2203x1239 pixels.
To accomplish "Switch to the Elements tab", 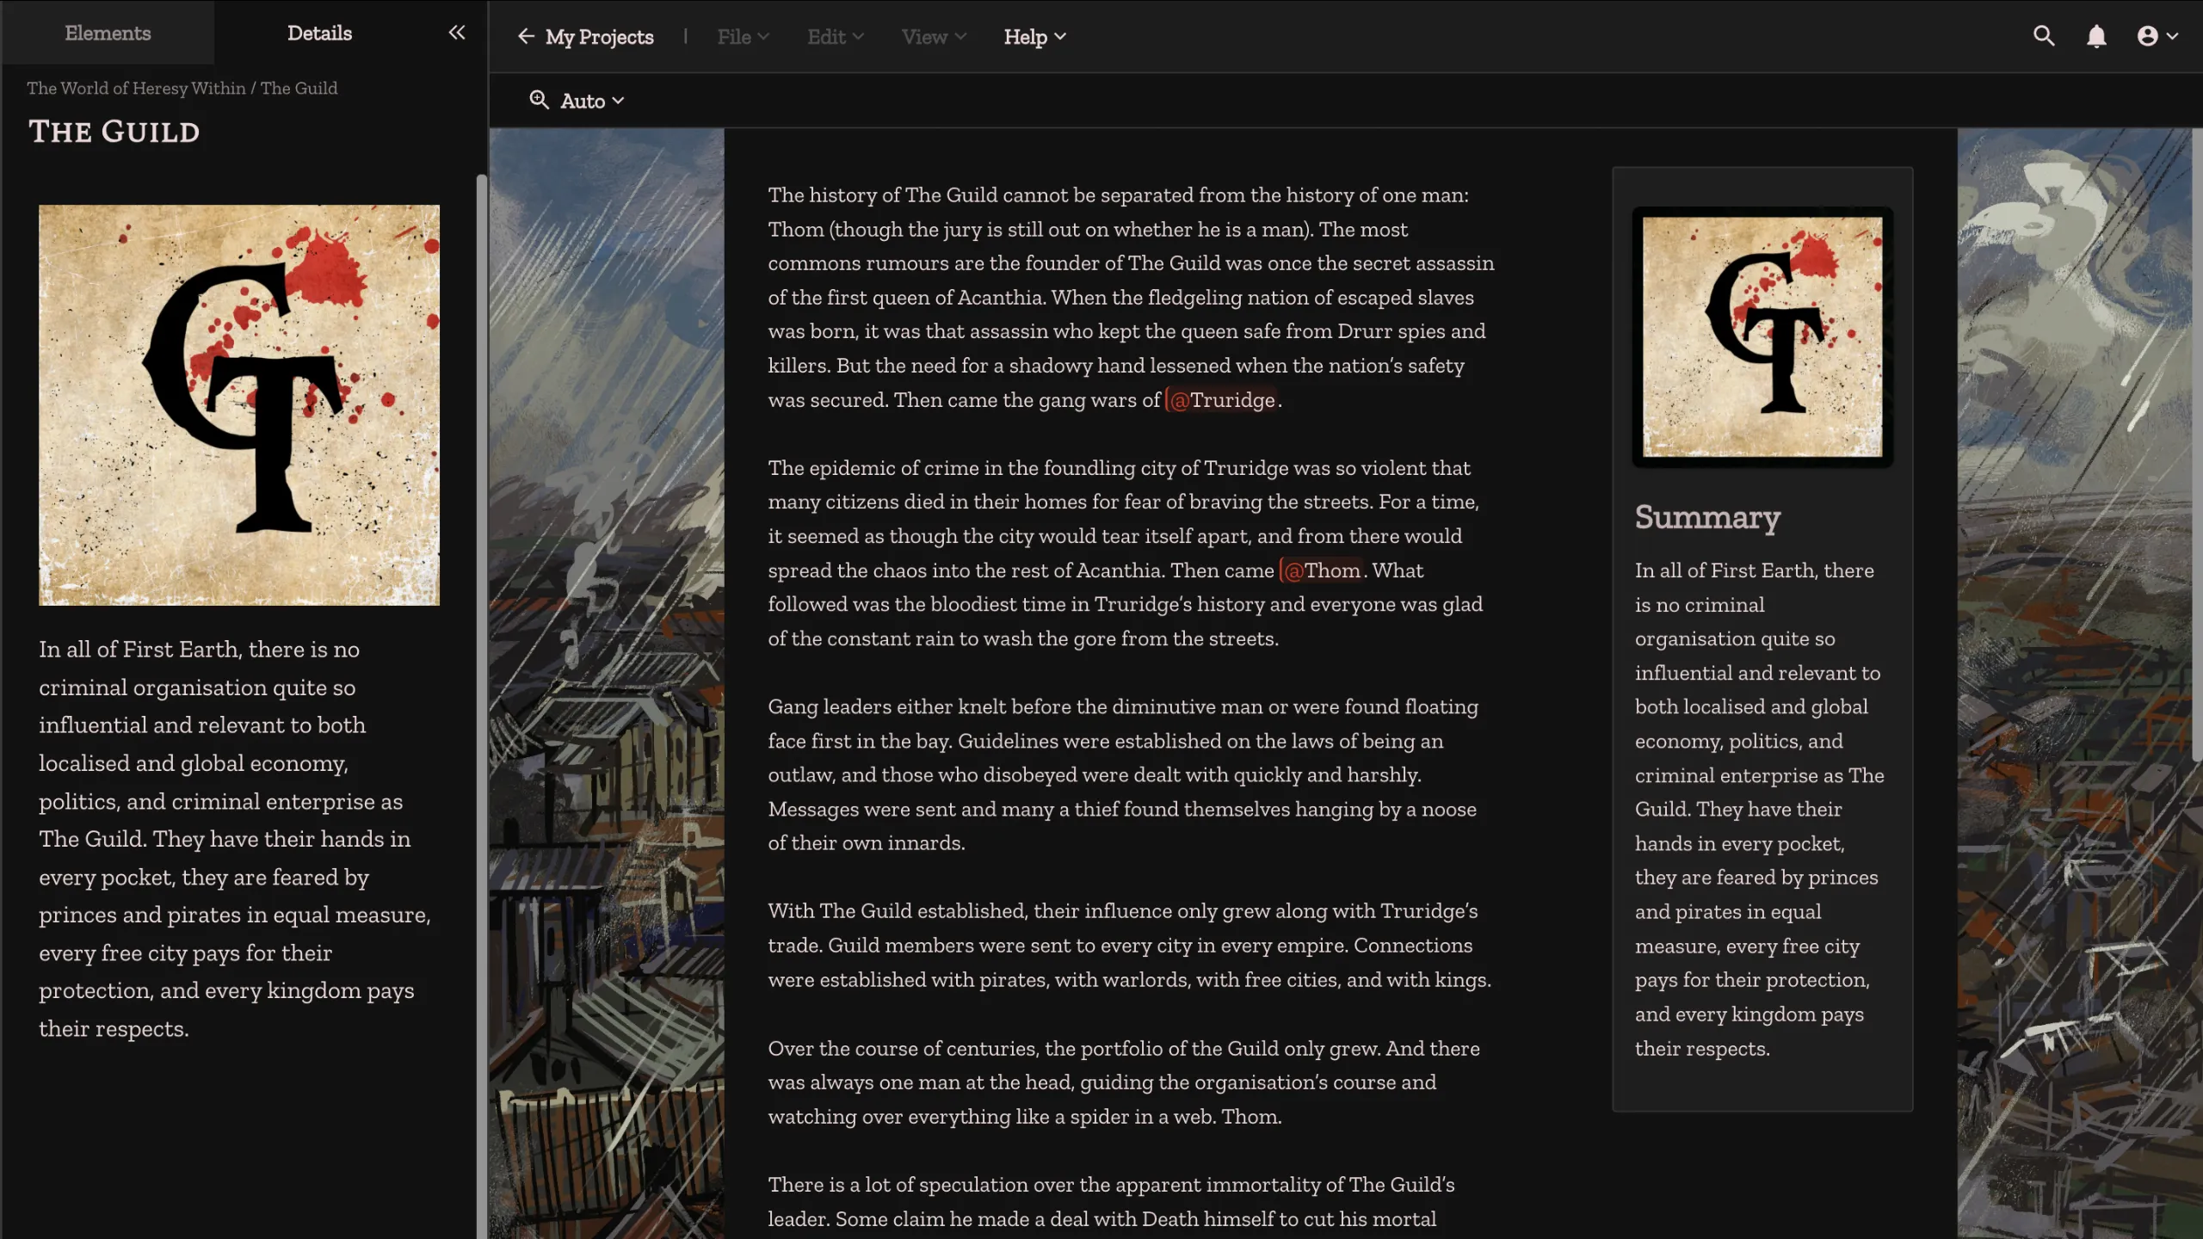I will [x=108, y=33].
